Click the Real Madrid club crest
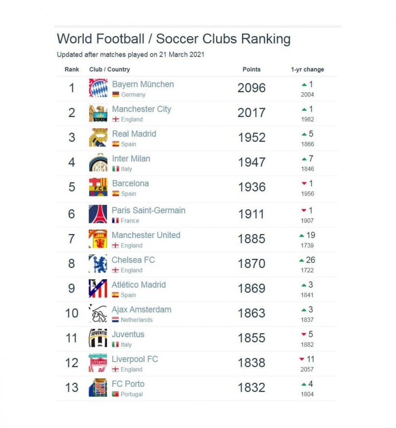The image size is (396, 428). click(x=98, y=138)
